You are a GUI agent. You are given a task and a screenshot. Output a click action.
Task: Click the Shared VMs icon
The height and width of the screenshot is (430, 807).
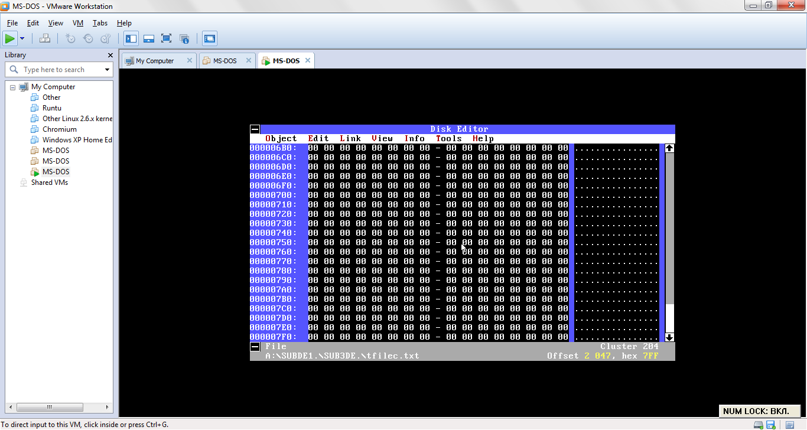(x=24, y=183)
